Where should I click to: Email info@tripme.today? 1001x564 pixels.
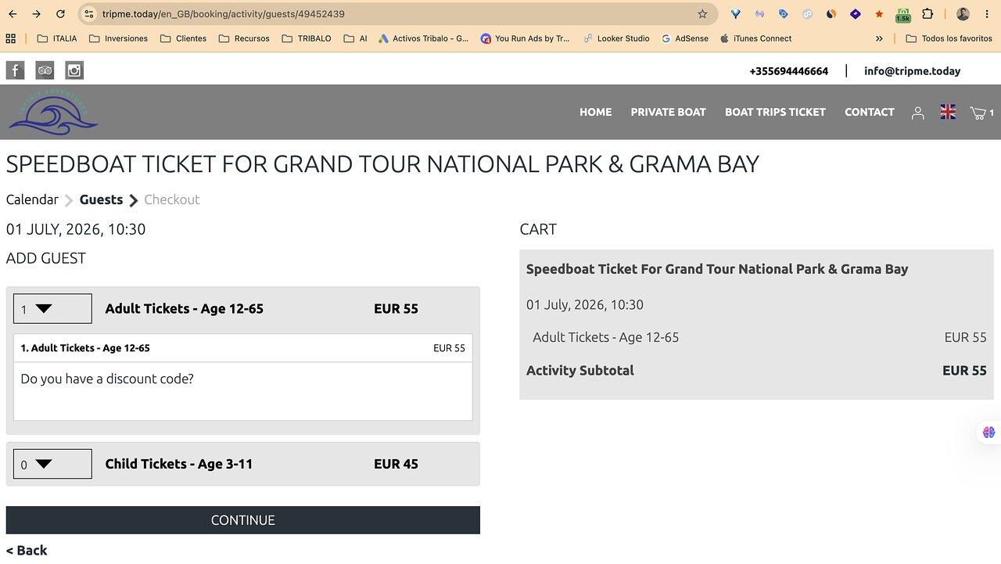(912, 71)
